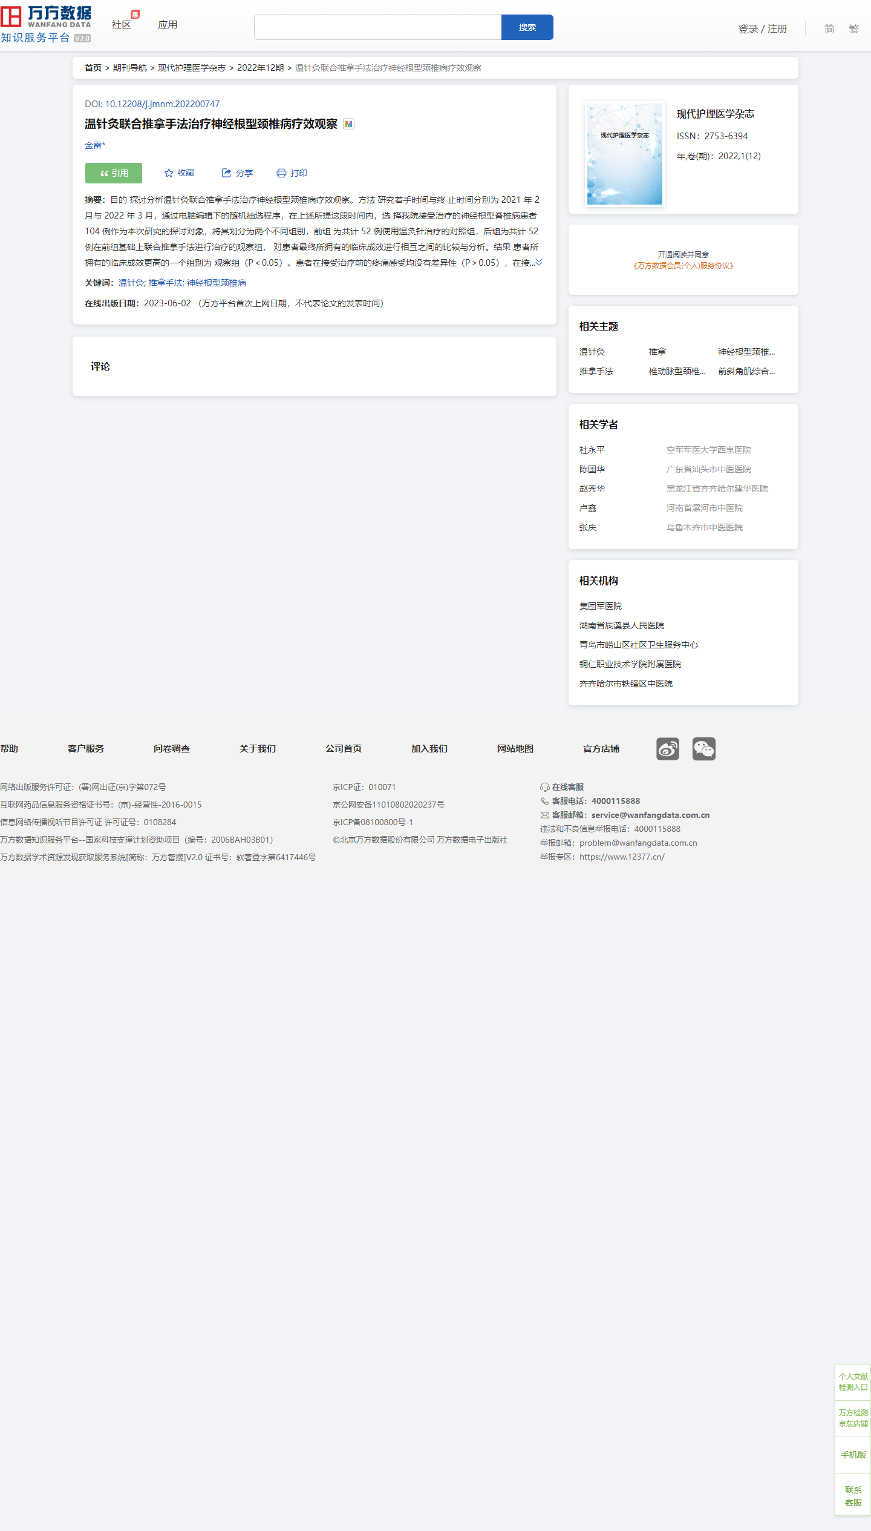Click 京ICP备08100800号-1 link
The width and height of the screenshot is (871, 1531).
coord(373,822)
